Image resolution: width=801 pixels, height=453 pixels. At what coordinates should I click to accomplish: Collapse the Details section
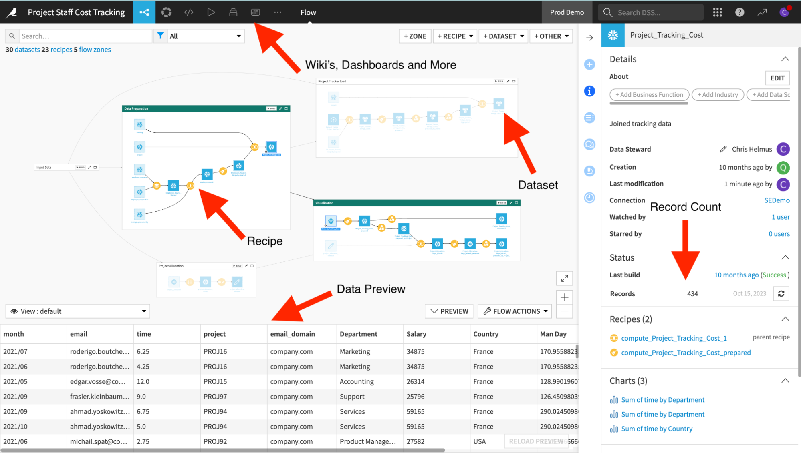(x=785, y=59)
